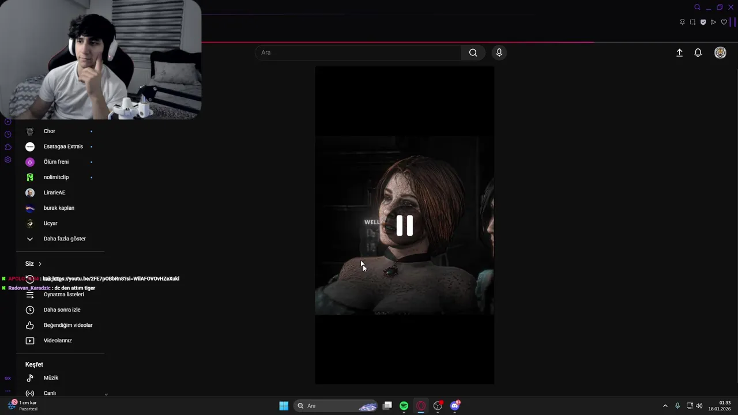
Task: Click the send/flow arrow icon in toolbar
Action: pyautogui.click(x=713, y=22)
